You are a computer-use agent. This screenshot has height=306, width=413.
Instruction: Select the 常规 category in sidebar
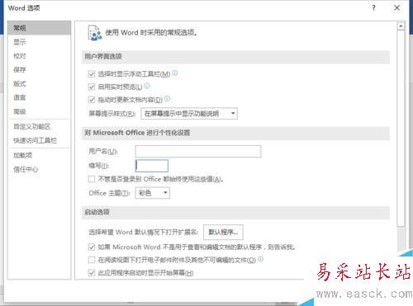(39, 28)
